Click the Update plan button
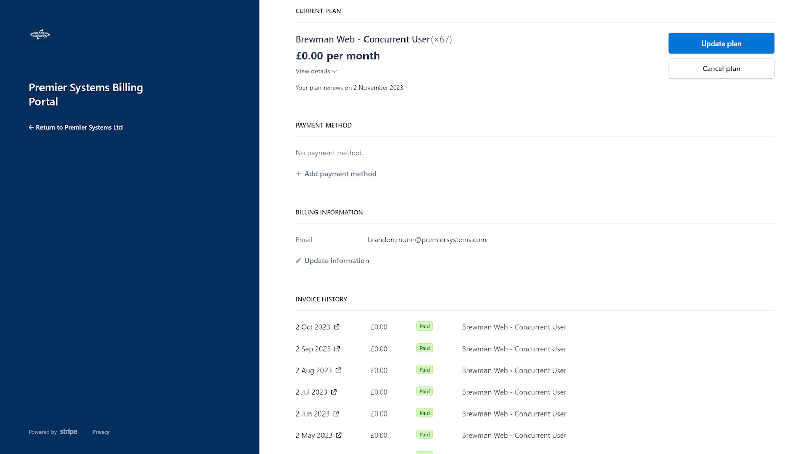The height and width of the screenshot is (454, 810). pos(721,43)
